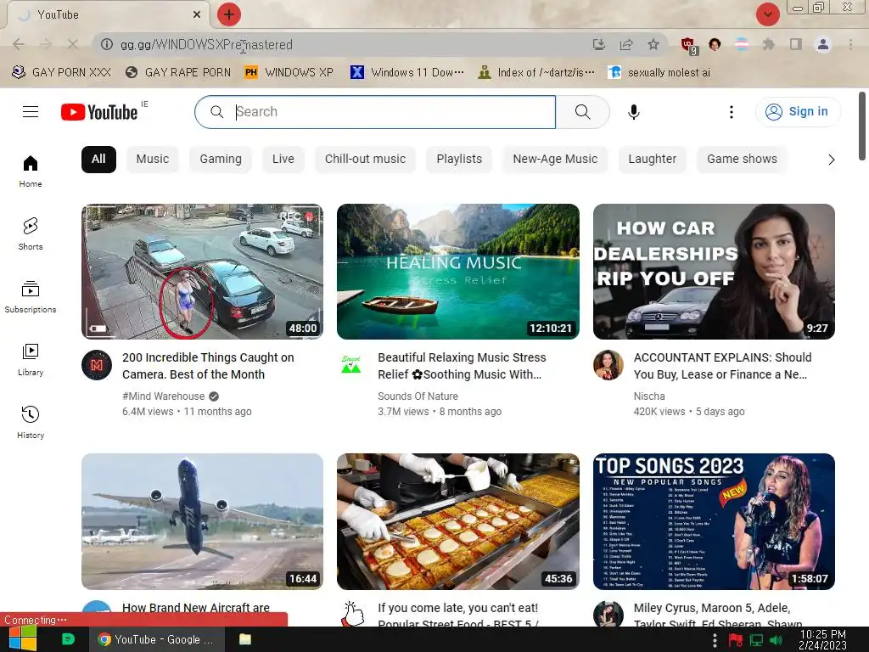869x652 pixels.
Task: Open title 'Beautiful Relaxing Music Stress Relief'
Action: tap(463, 366)
